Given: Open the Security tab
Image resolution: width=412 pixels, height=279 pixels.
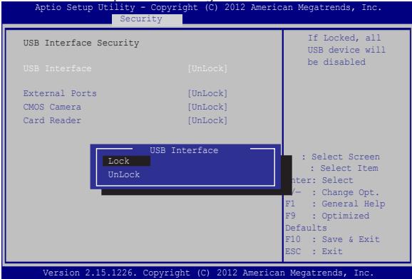Looking at the screenshot, I should (x=147, y=19).
